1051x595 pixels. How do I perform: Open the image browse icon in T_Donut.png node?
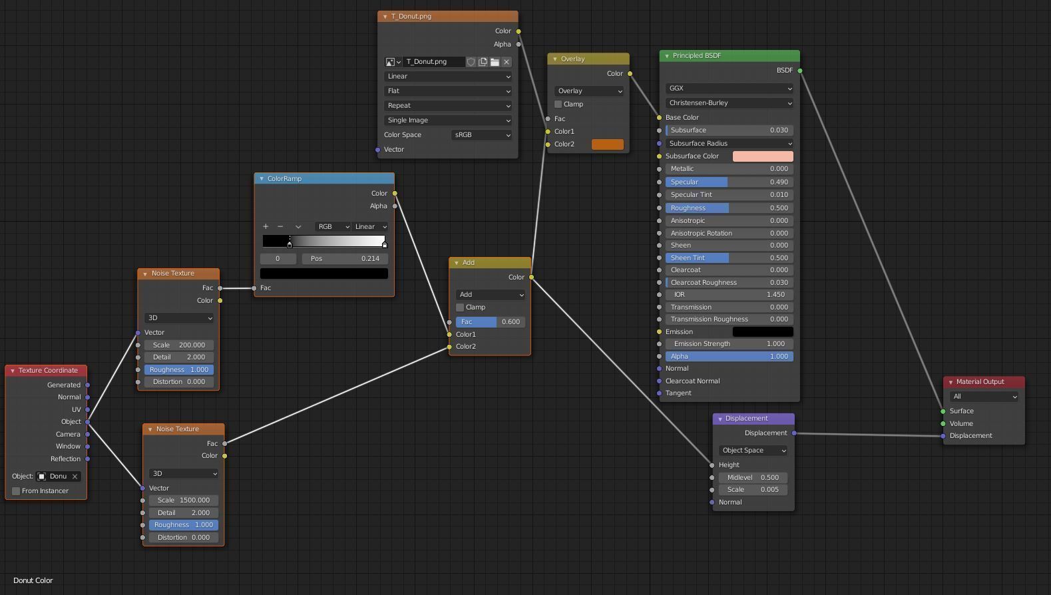point(393,62)
